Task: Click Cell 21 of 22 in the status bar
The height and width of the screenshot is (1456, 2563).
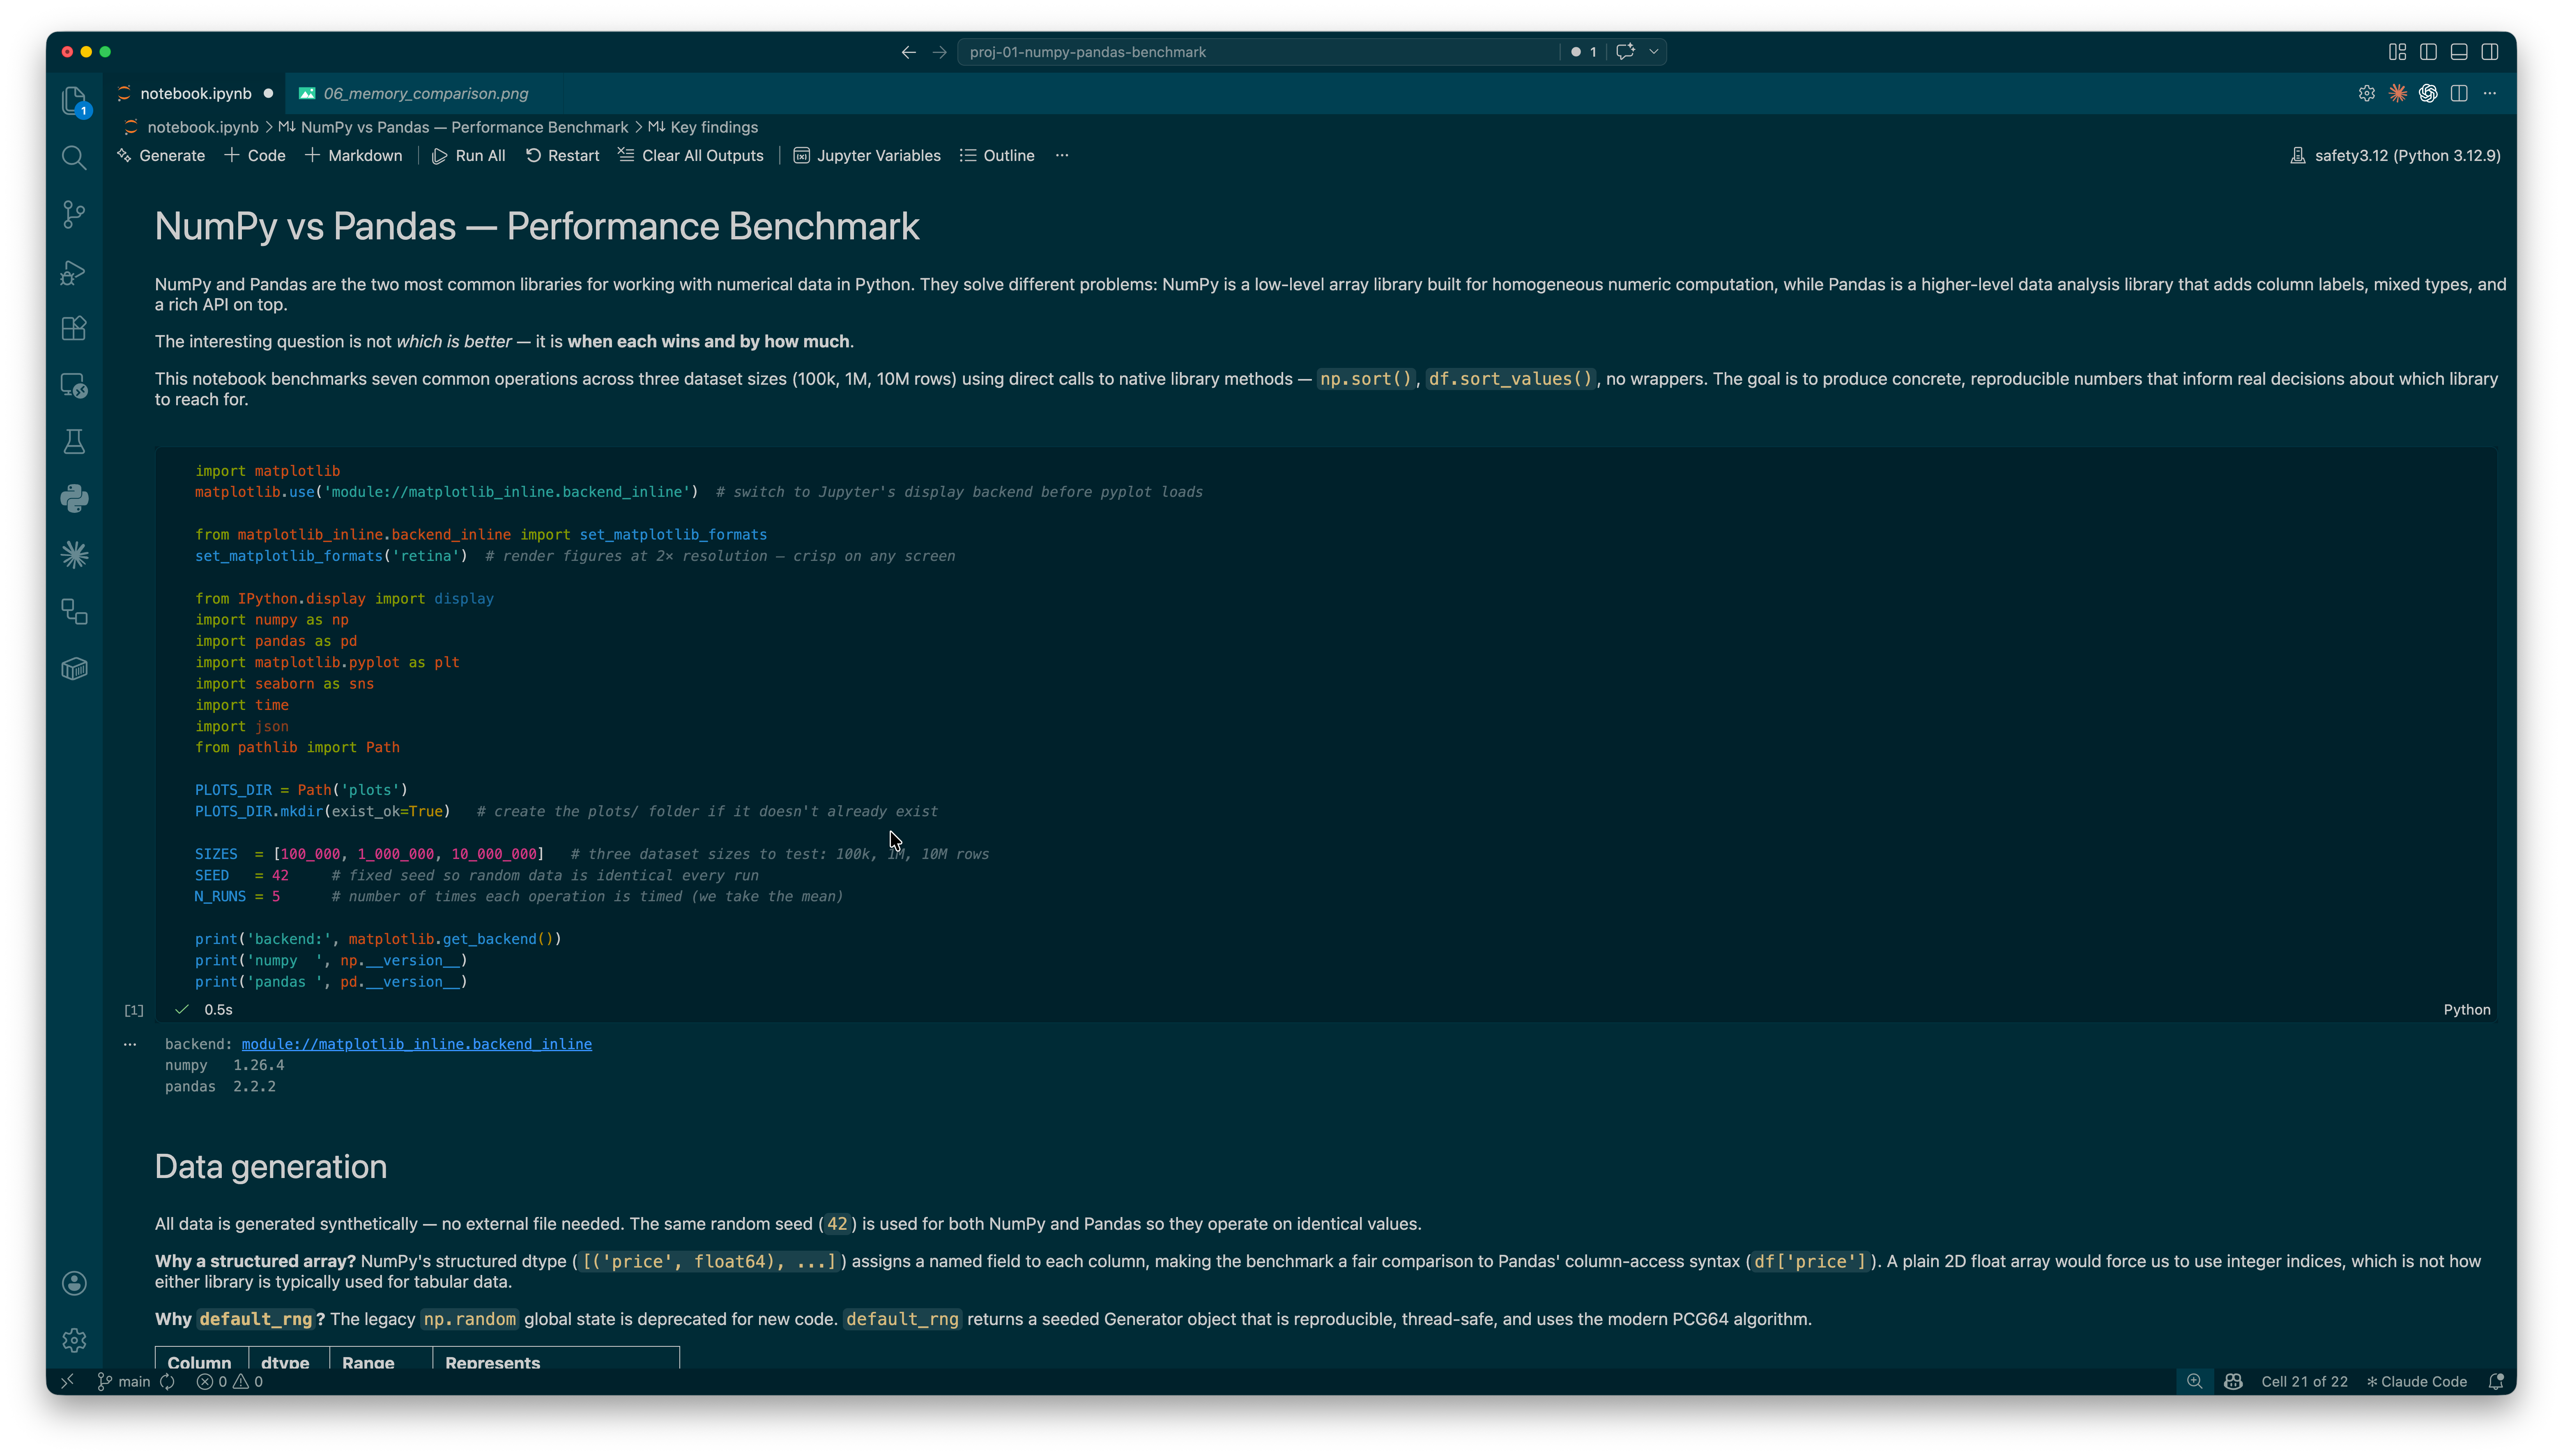Action: pyautogui.click(x=2304, y=1381)
